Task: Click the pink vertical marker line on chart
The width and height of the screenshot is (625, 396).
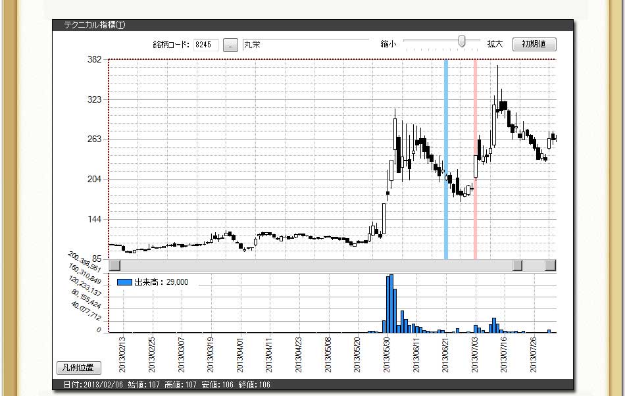Action: (475, 158)
